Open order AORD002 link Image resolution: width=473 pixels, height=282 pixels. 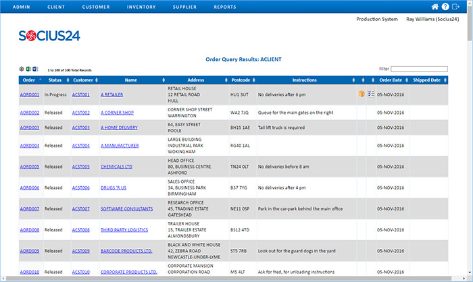30,113
